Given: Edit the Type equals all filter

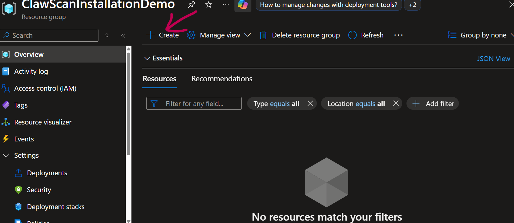Looking at the screenshot, I should click(276, 104).
